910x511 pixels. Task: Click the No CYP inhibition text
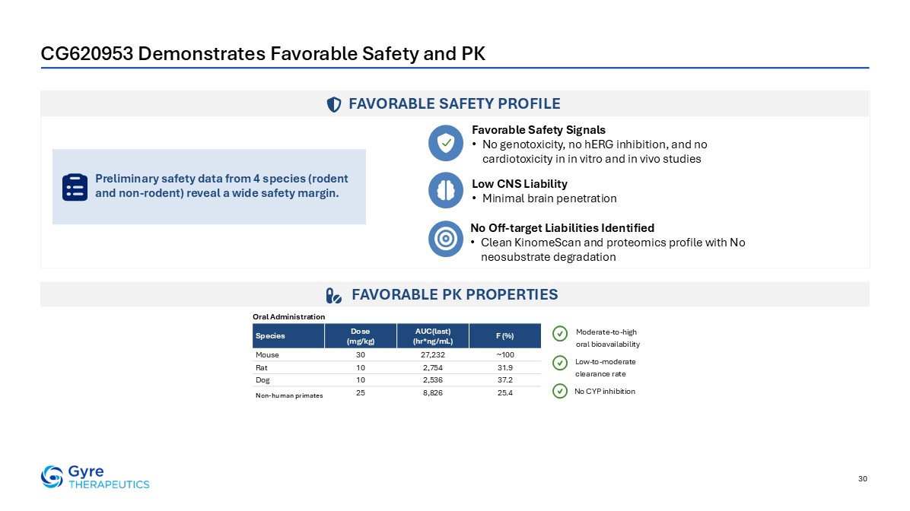click(x=605, y=392)
